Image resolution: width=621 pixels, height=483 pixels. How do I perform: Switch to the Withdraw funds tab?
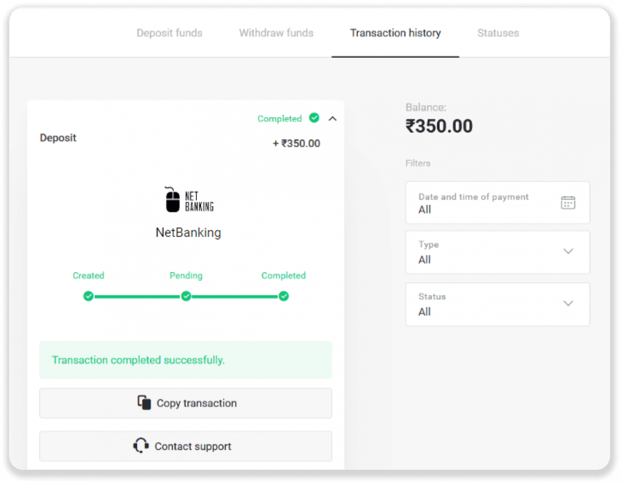tap(276, 33)
